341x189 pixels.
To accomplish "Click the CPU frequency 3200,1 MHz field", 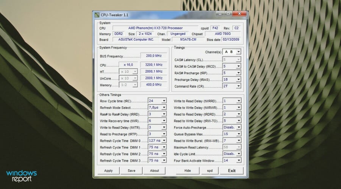I will [x=154, y=65].
